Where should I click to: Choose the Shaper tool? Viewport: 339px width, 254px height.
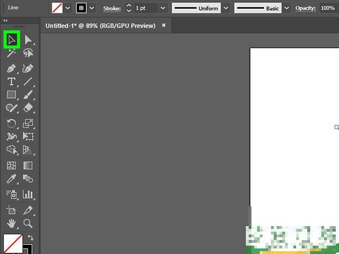pos(11,108)
